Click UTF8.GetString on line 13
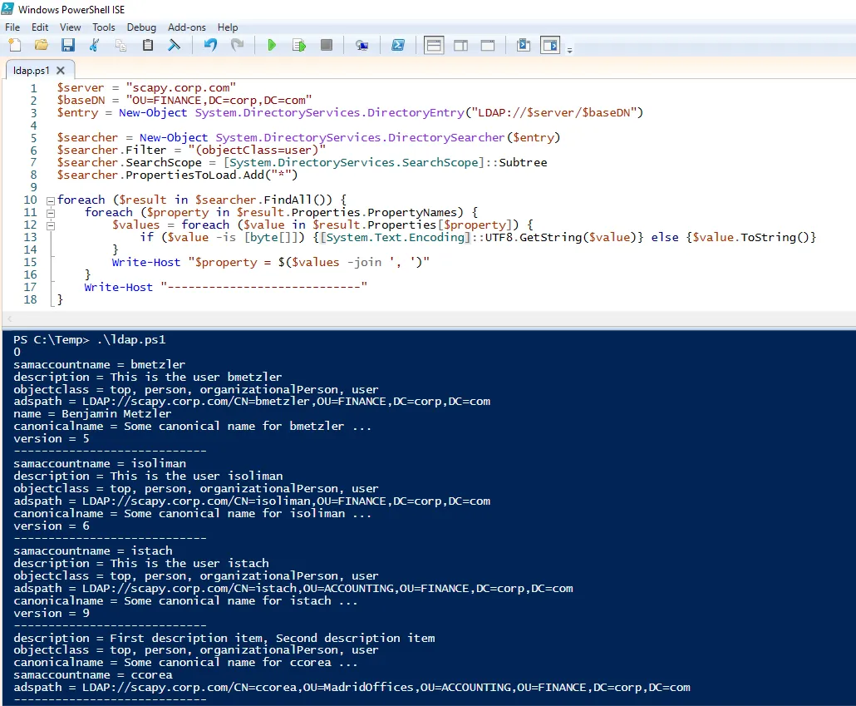This screenshot has height=706, width=856. click(534, 238)
